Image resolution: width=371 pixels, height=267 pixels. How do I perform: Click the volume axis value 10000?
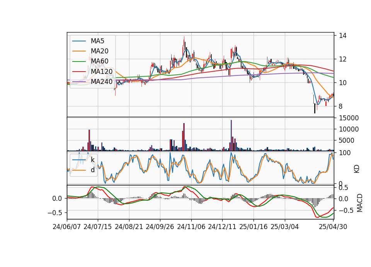click(x=349, y=129)
